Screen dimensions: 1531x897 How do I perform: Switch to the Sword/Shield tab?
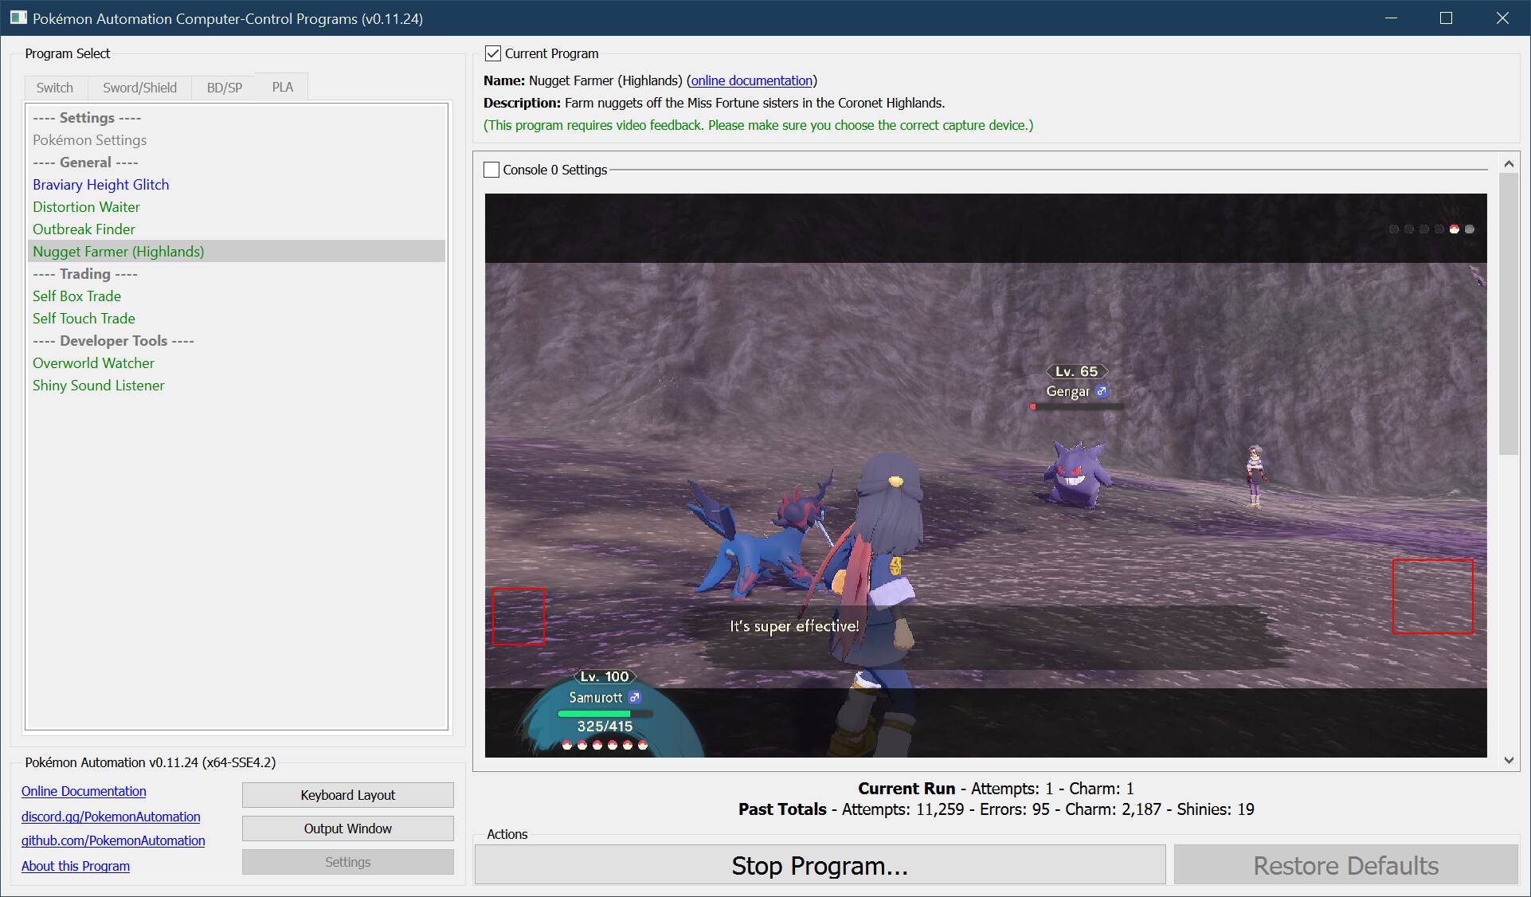(x=139, y=88)
